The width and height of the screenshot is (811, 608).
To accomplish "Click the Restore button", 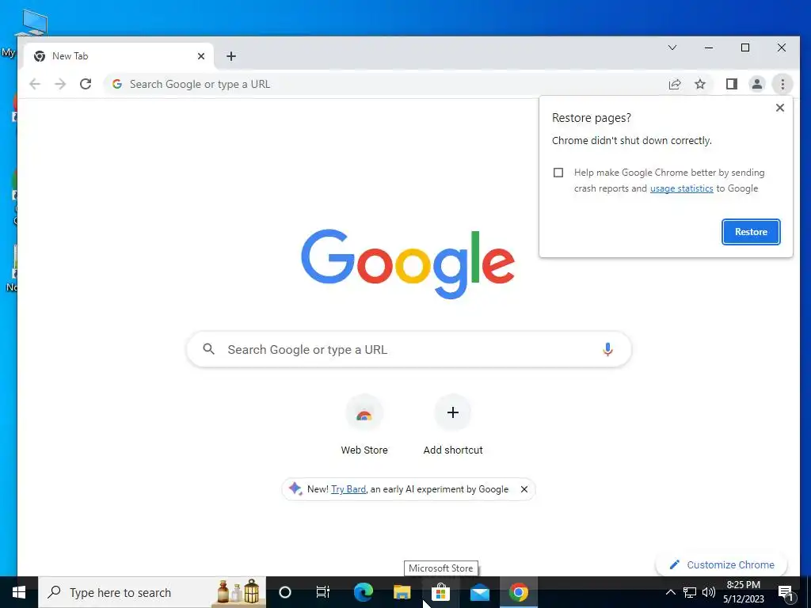I will (751, 232).
